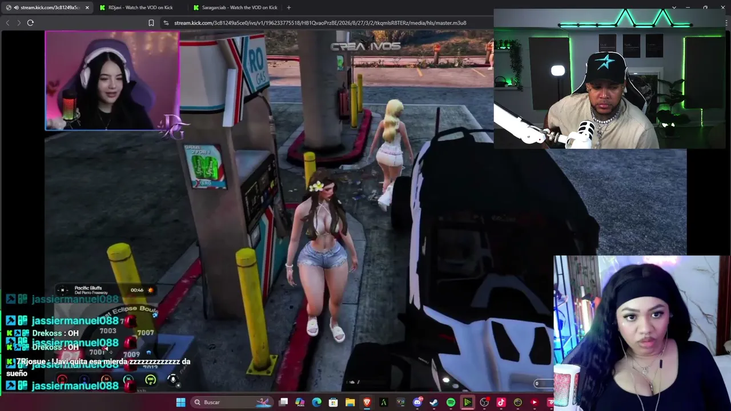Screen dimensions: 731x411
Task: Open Steam from the taskbar
Action: (434, 402)
